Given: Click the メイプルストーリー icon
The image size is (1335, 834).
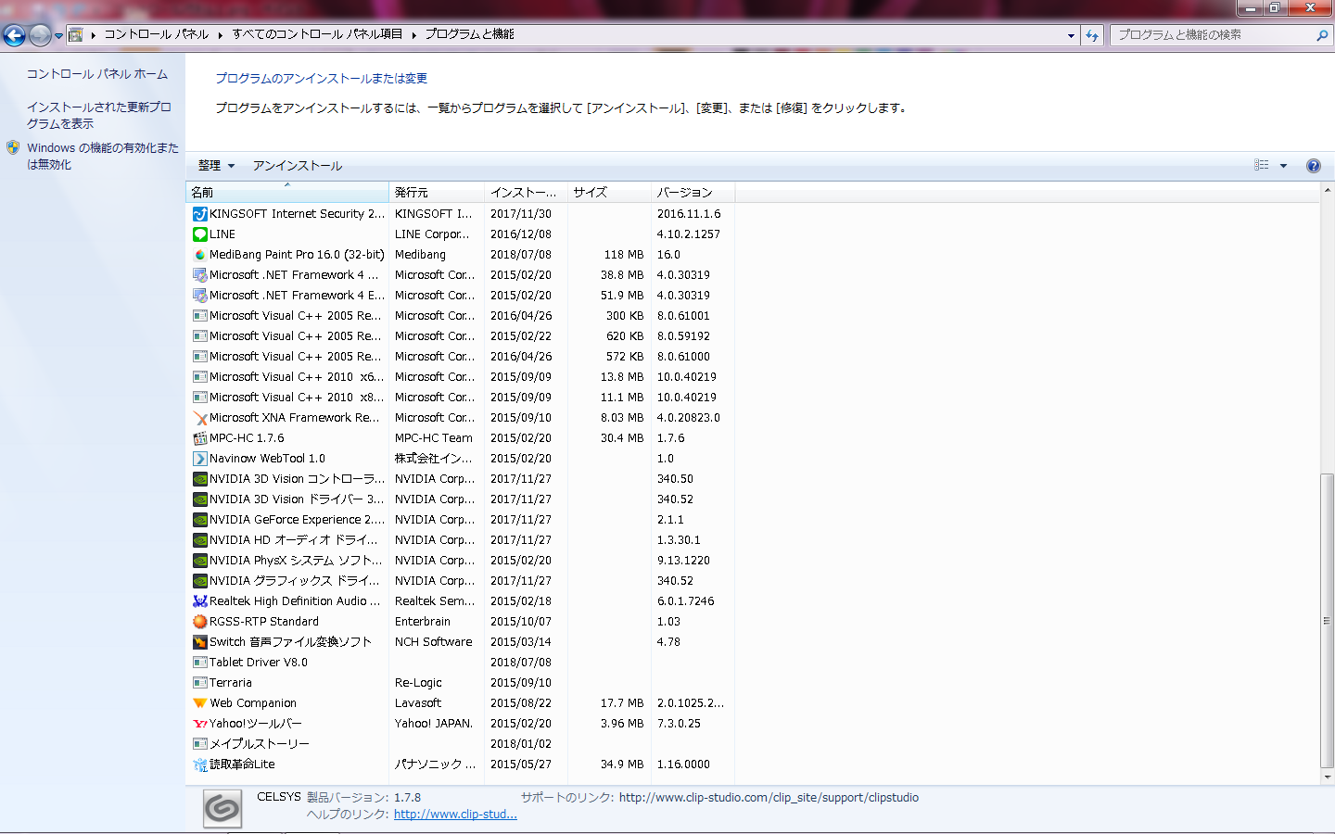Looking at the screenshot, I should coord(199,744).
